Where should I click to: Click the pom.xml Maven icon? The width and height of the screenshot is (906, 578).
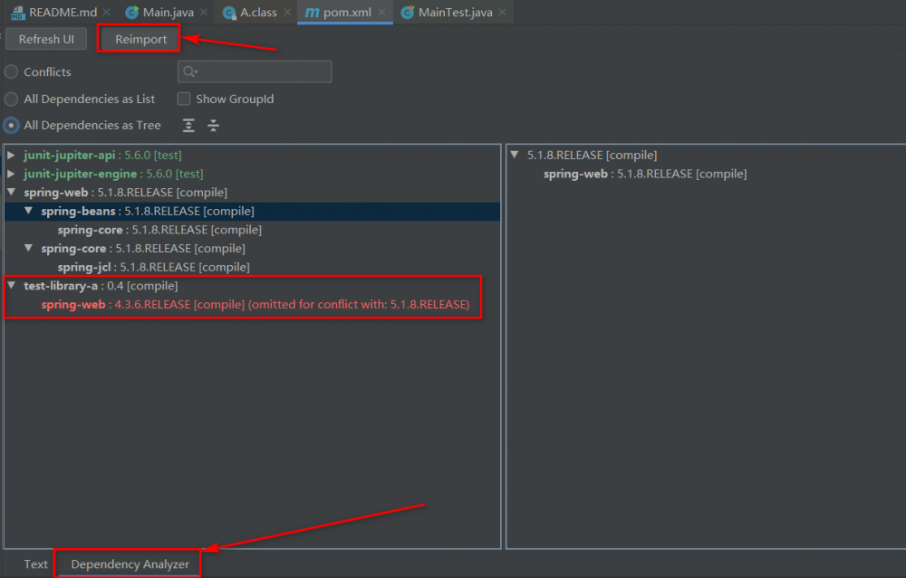coord(312,12)
